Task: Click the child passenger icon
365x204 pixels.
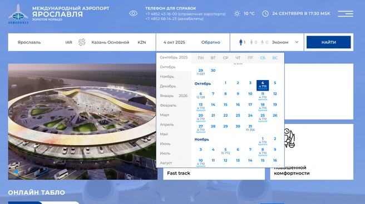Action: (x=251, y=42)
